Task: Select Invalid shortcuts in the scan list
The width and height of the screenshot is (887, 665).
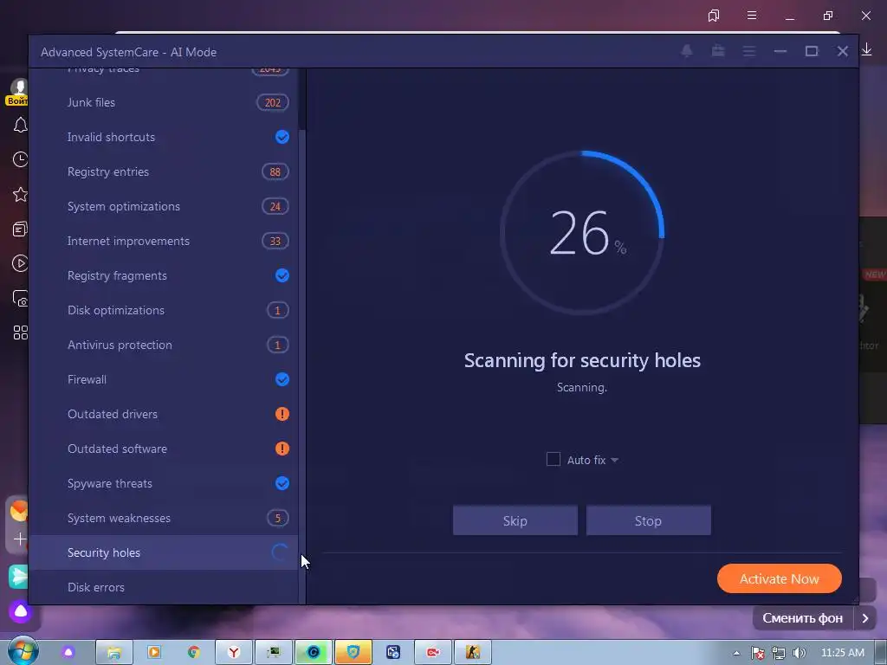Action: (x=163, y=137)
